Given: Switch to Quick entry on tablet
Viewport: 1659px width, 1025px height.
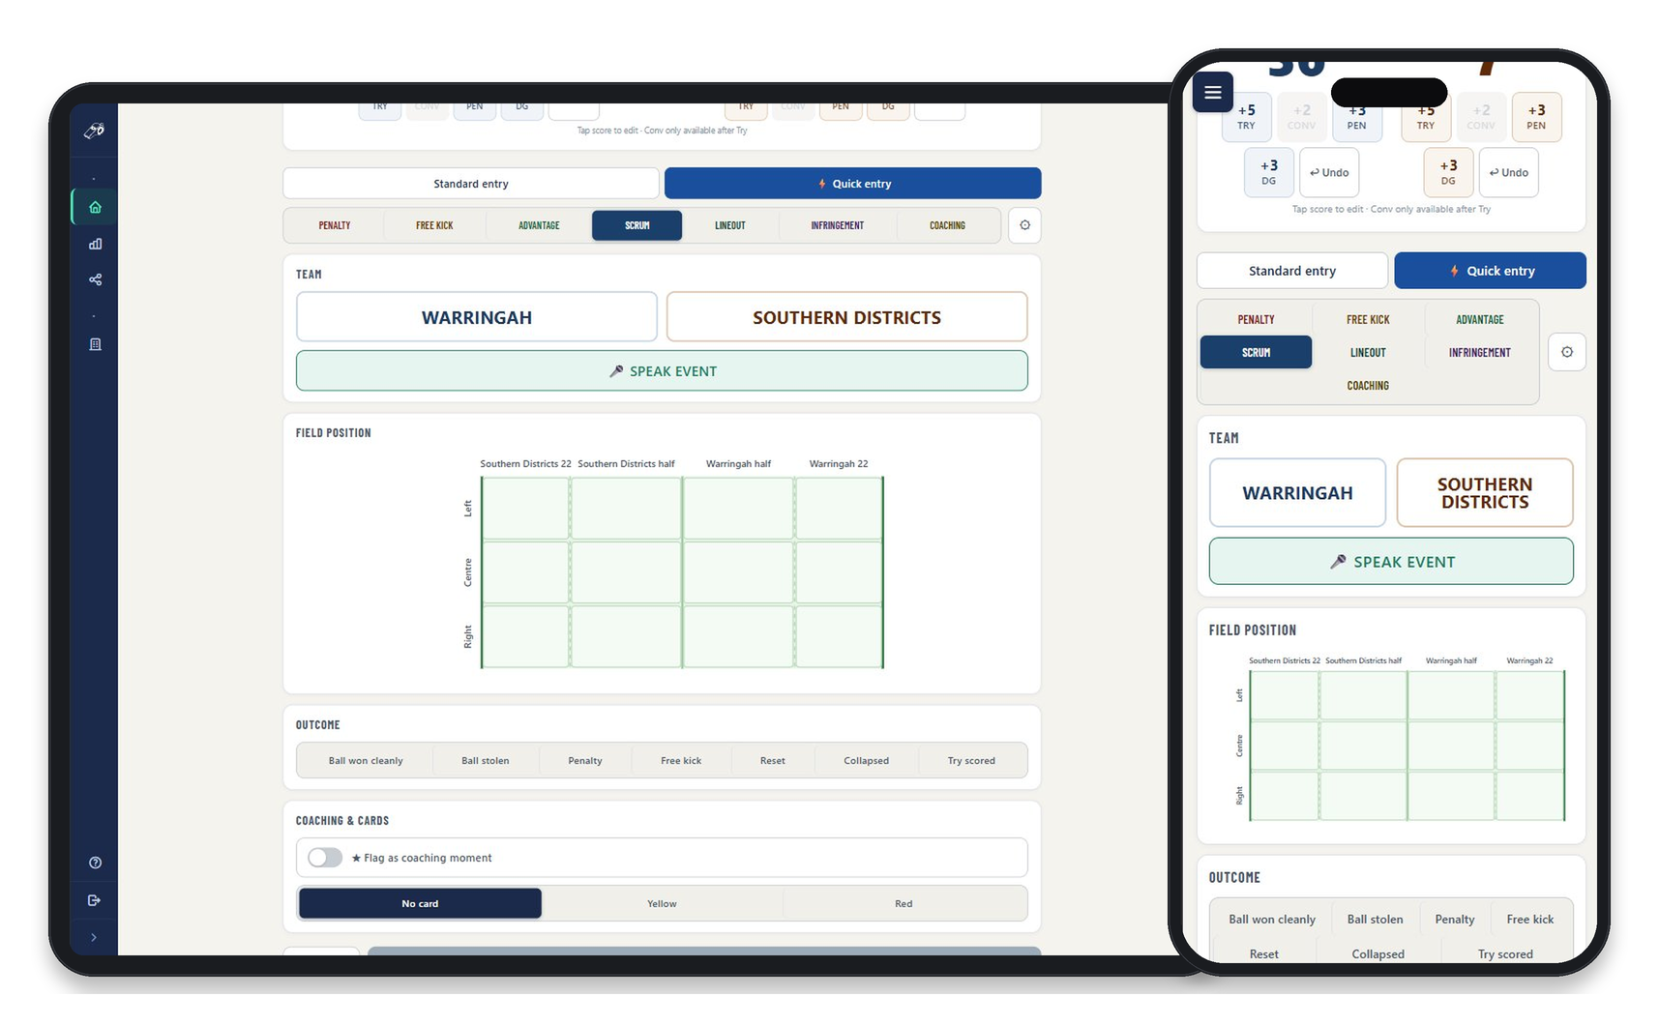Looking at the screenshot, I should (x=852, y=184).
